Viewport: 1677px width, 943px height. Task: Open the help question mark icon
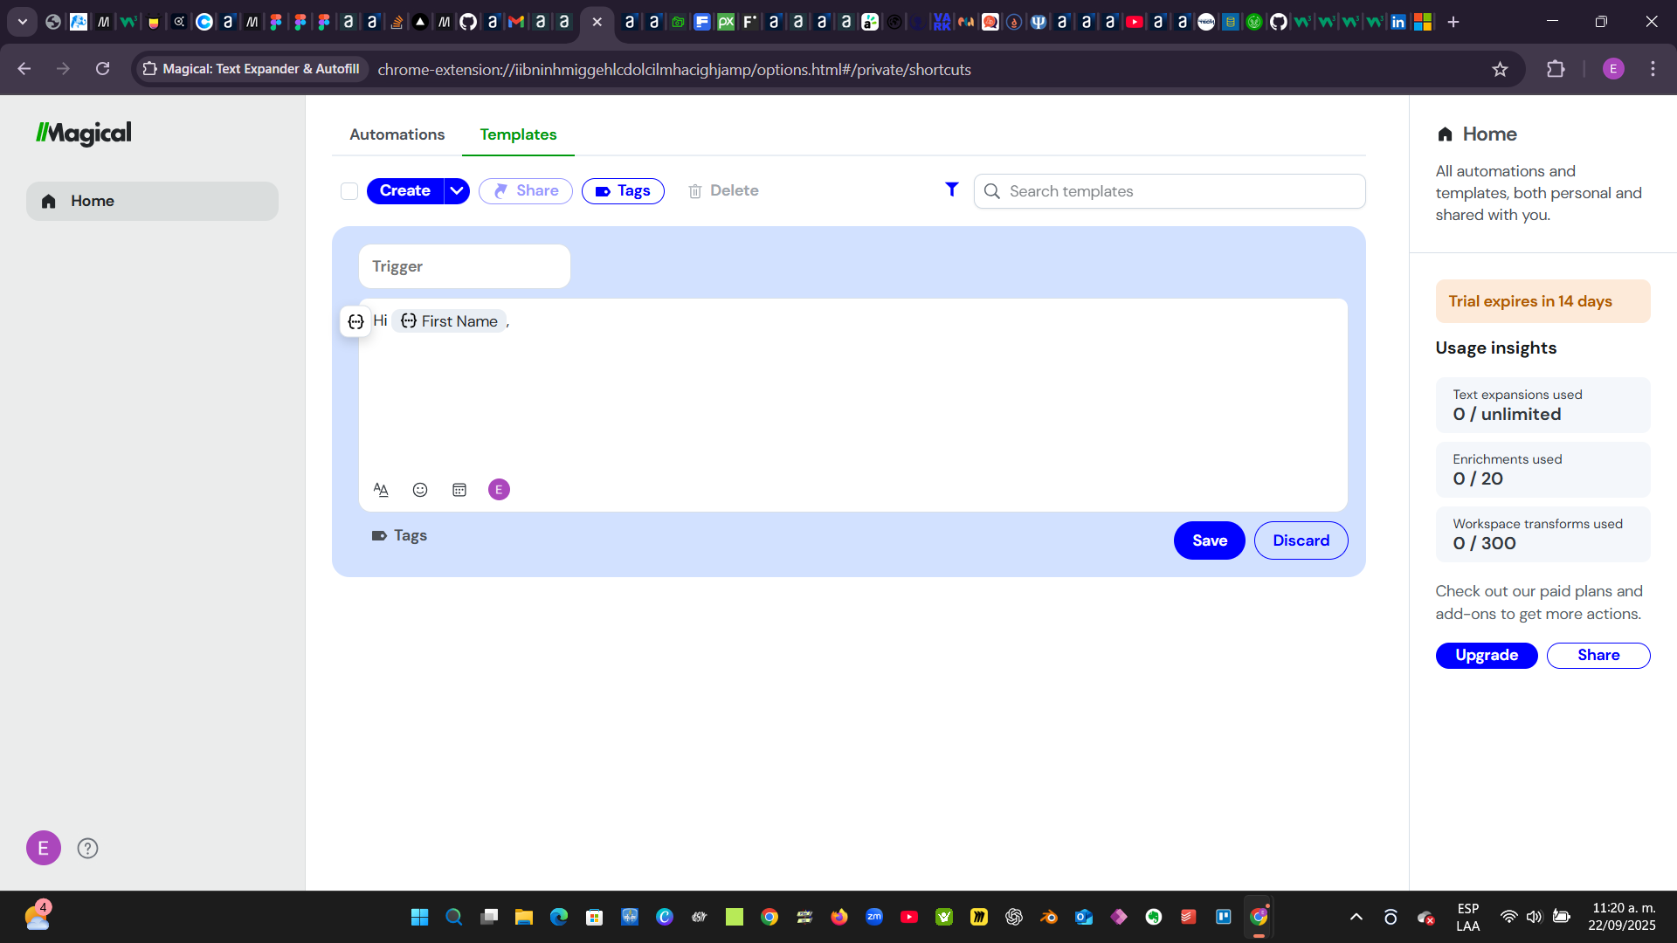pyautogui.click(x=87, y=848)
